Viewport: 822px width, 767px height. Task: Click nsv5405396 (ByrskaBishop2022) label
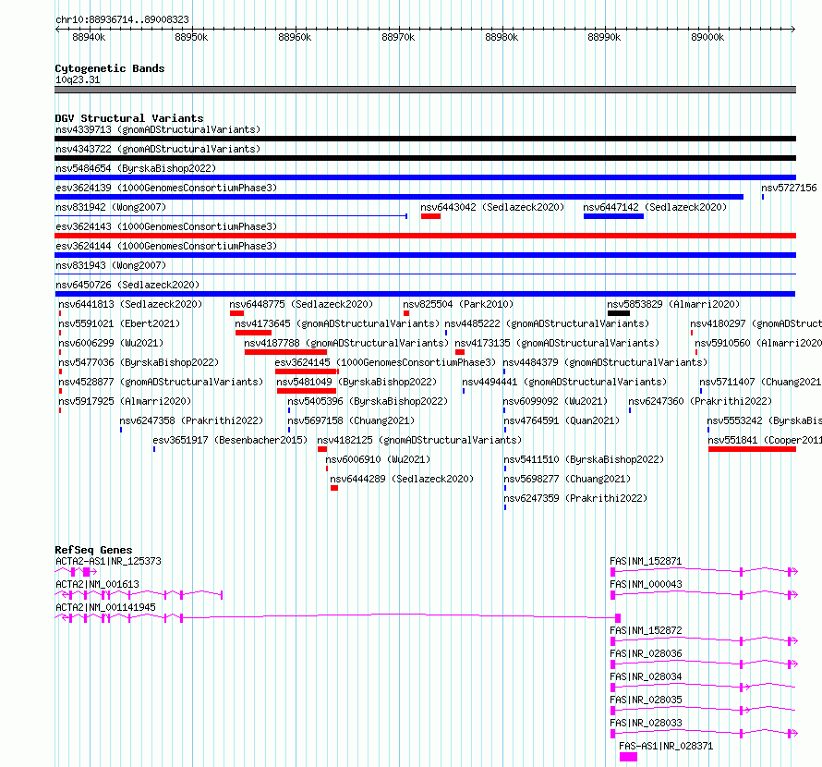tap(368, 401)
